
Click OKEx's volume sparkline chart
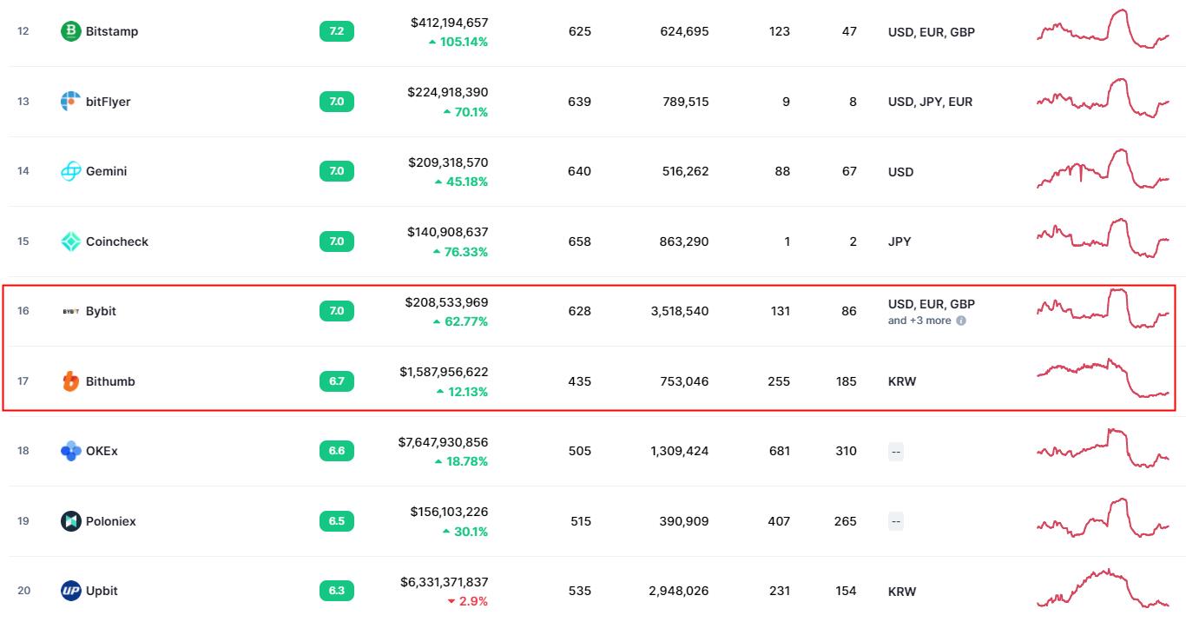[1104, 448]
